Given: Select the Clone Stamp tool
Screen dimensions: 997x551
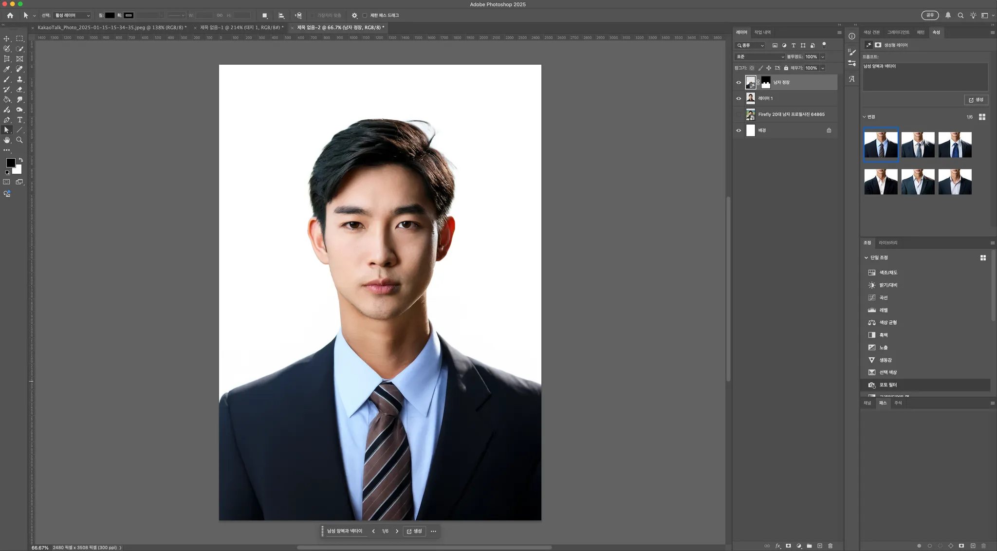Looking at the screenshot, I should click(x=19, y=79).
